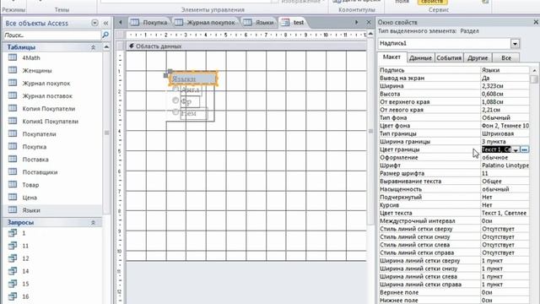Select the Поставщики table icon
540x304 pixels.
click(13, 171)
